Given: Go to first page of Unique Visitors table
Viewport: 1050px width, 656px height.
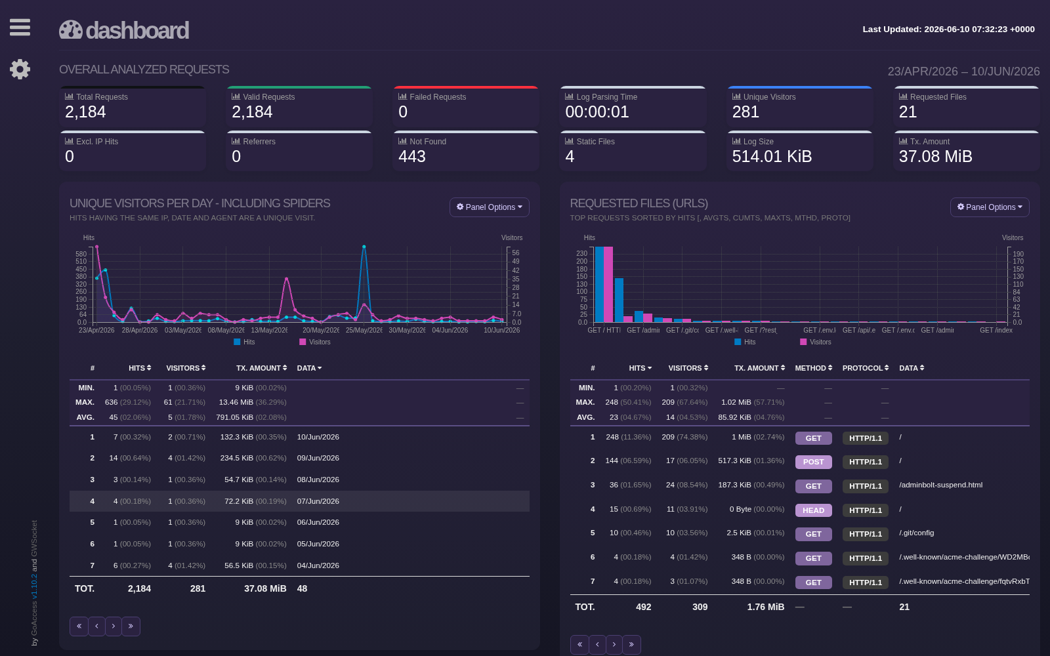Looking at the screenshot, I should point(79,626).
